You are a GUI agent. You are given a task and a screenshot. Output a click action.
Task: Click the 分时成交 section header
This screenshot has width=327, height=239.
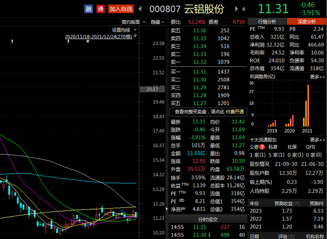(208, 219)
